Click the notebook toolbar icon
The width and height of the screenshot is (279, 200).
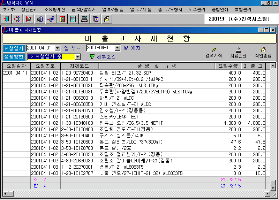tap(62, 19)
